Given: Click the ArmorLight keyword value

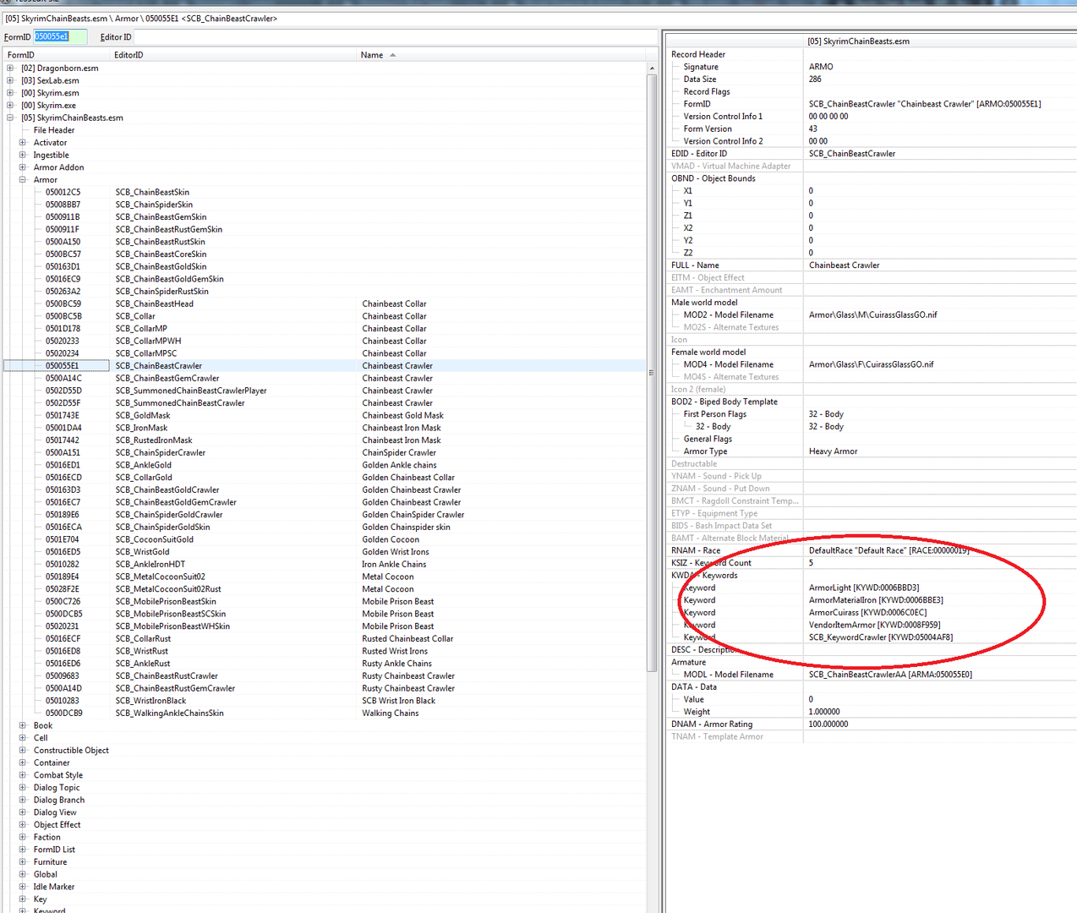Looking at the screenshot, I should [x=864, y=588].
